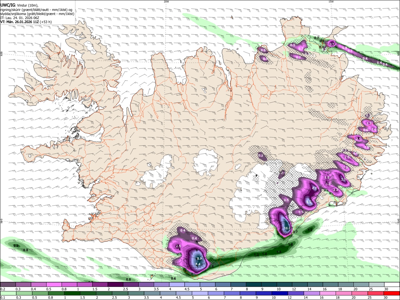Click the 'rigning/skúrir' legend description line
400x300 pixels.
(x=36, y=9)
